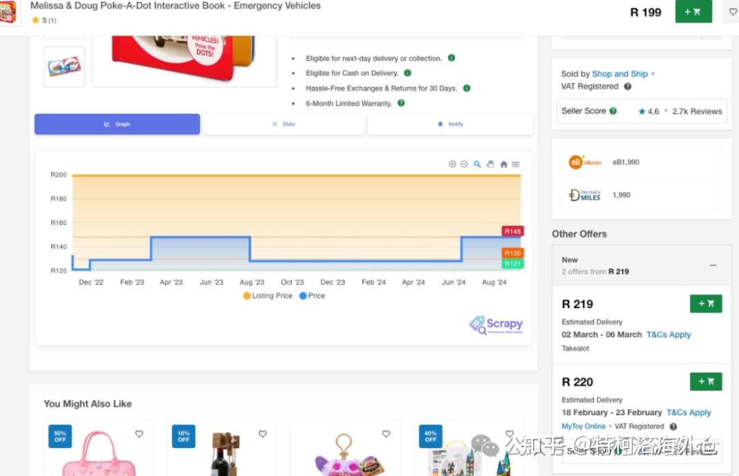Switch to the Notify tab
This screenshot has width=739, height=476.
(450, 124)
